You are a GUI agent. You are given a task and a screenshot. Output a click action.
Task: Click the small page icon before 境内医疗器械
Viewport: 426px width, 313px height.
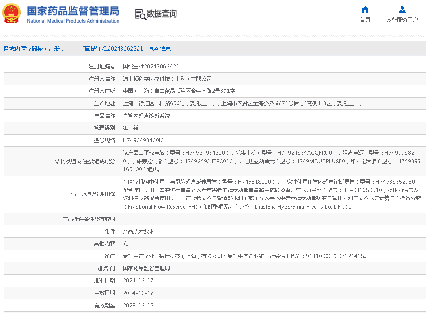pos(6,49)
